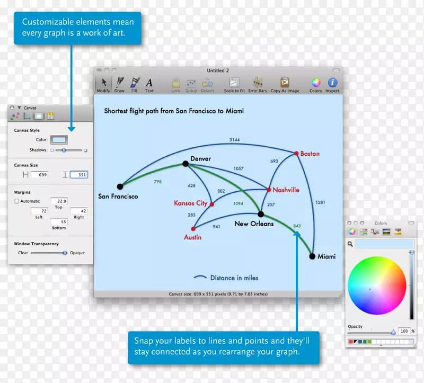This screenshot has height=383, width=424.
Task: Select the color wheel picker mode
Action: [x=352, y=231]
